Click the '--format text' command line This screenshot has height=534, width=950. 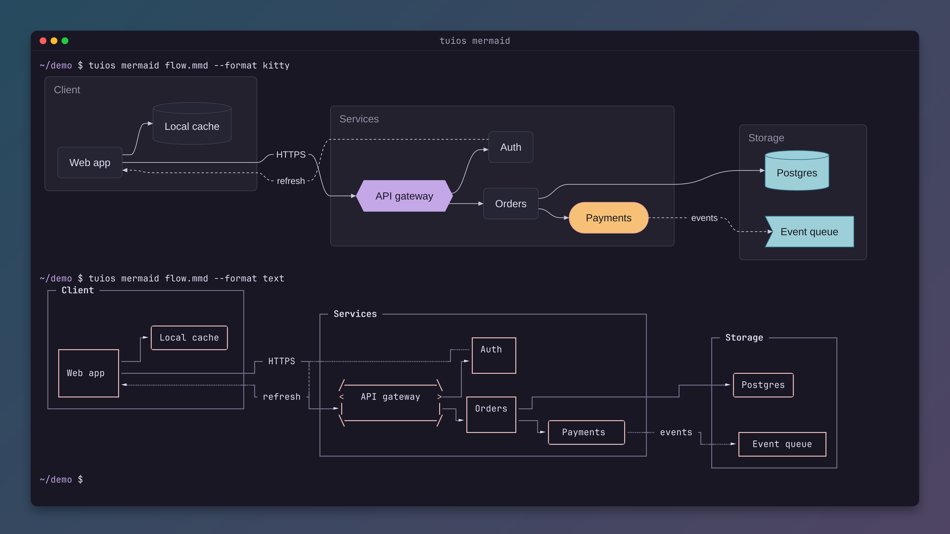pyautogui.click(x=162, y=278)
